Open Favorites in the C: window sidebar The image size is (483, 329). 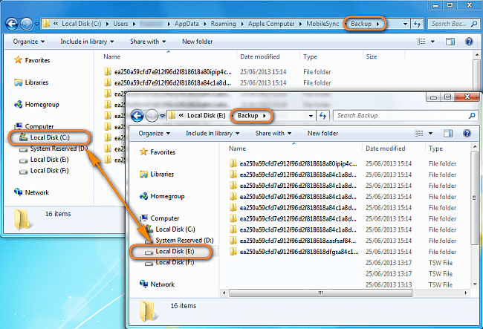click(32, 60)
